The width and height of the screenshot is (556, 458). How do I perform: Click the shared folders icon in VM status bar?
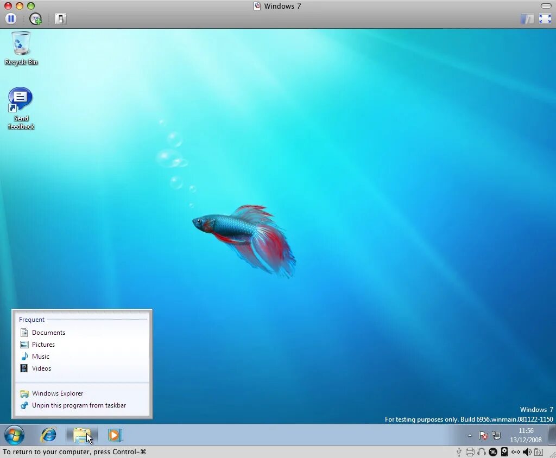tap(539, 452)
